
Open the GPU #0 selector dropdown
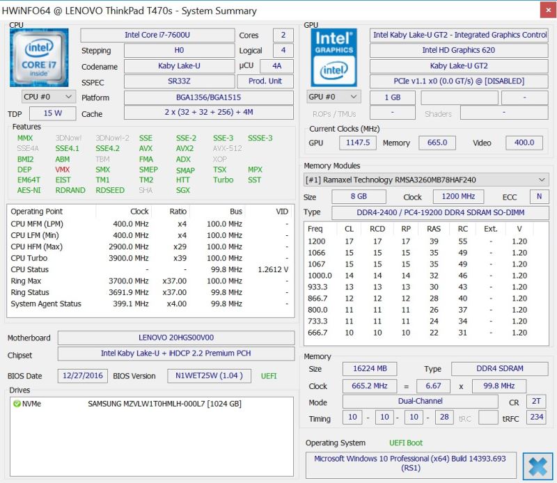334,97
